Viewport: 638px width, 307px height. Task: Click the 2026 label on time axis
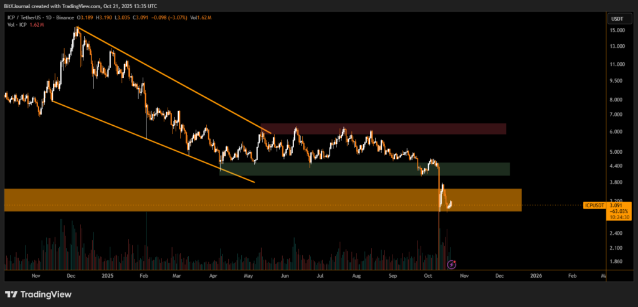click(535, 275)
